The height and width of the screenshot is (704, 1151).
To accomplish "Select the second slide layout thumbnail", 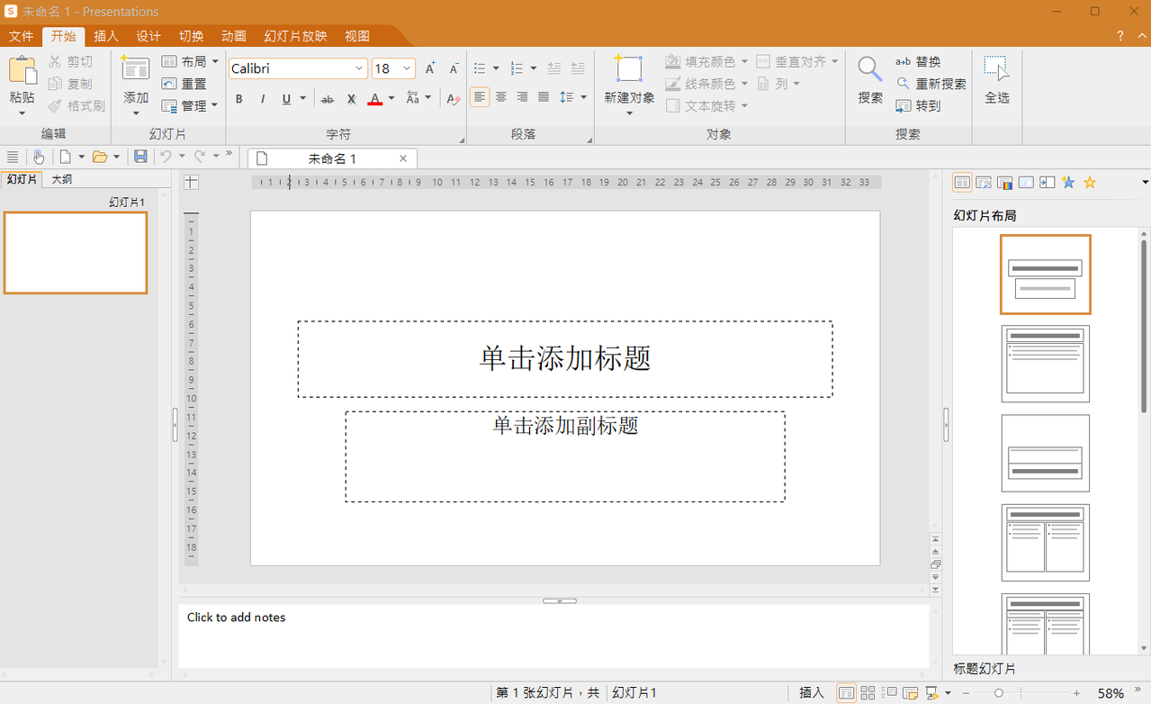I will coord(1045,364).
